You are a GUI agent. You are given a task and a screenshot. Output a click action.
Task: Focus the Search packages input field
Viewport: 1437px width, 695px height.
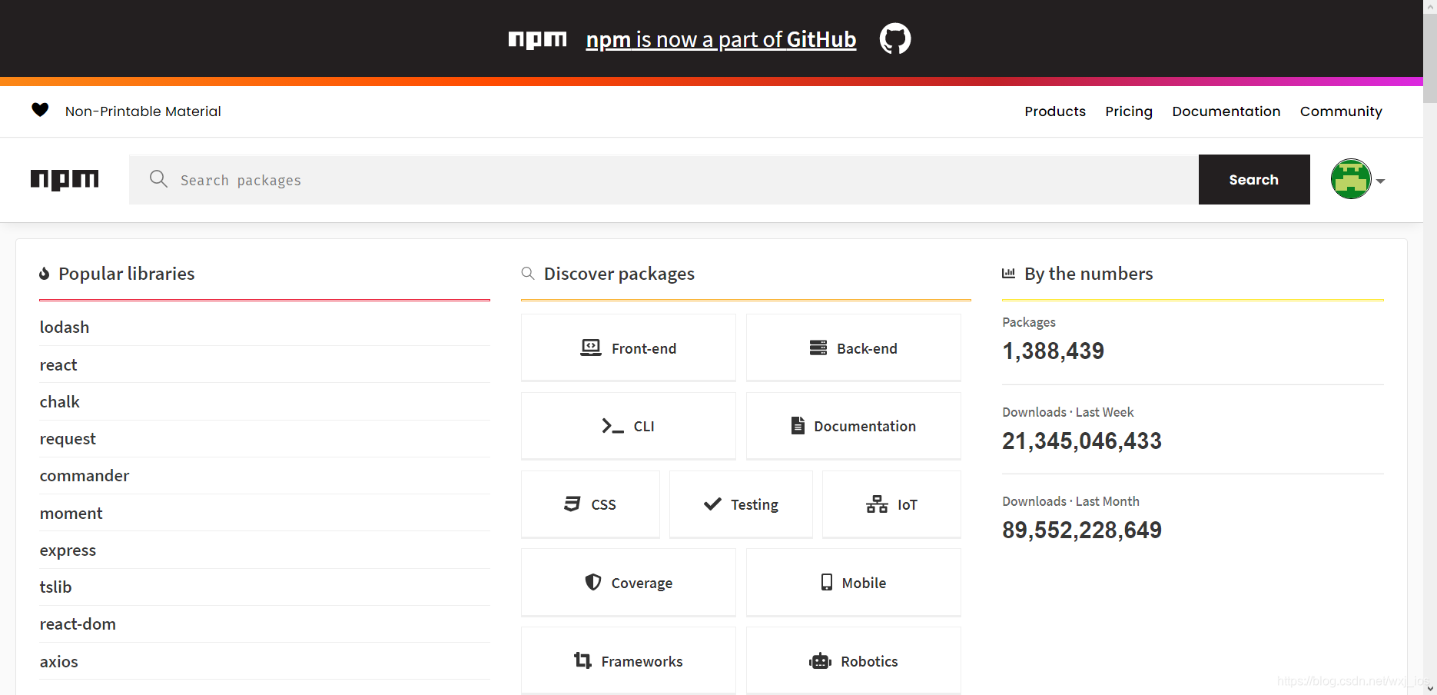coord(664,179)
